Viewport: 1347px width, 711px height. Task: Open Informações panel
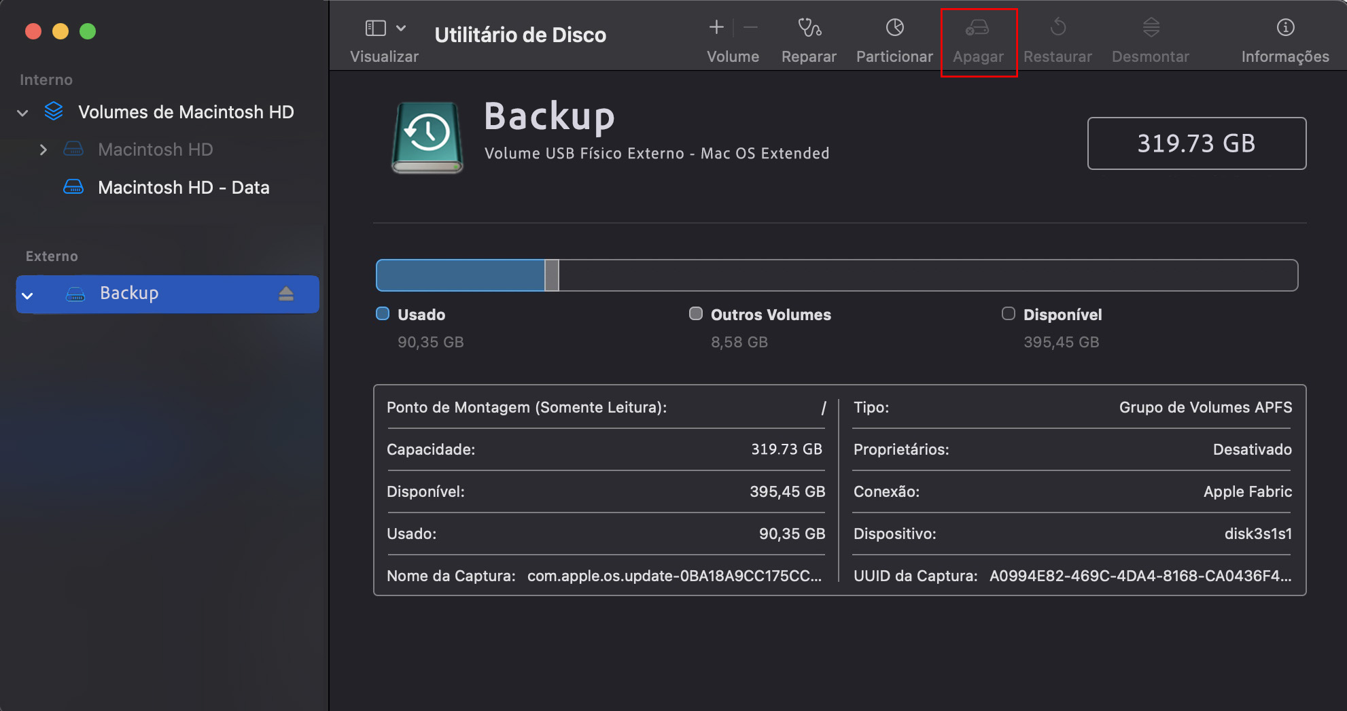click(1285, 28)
